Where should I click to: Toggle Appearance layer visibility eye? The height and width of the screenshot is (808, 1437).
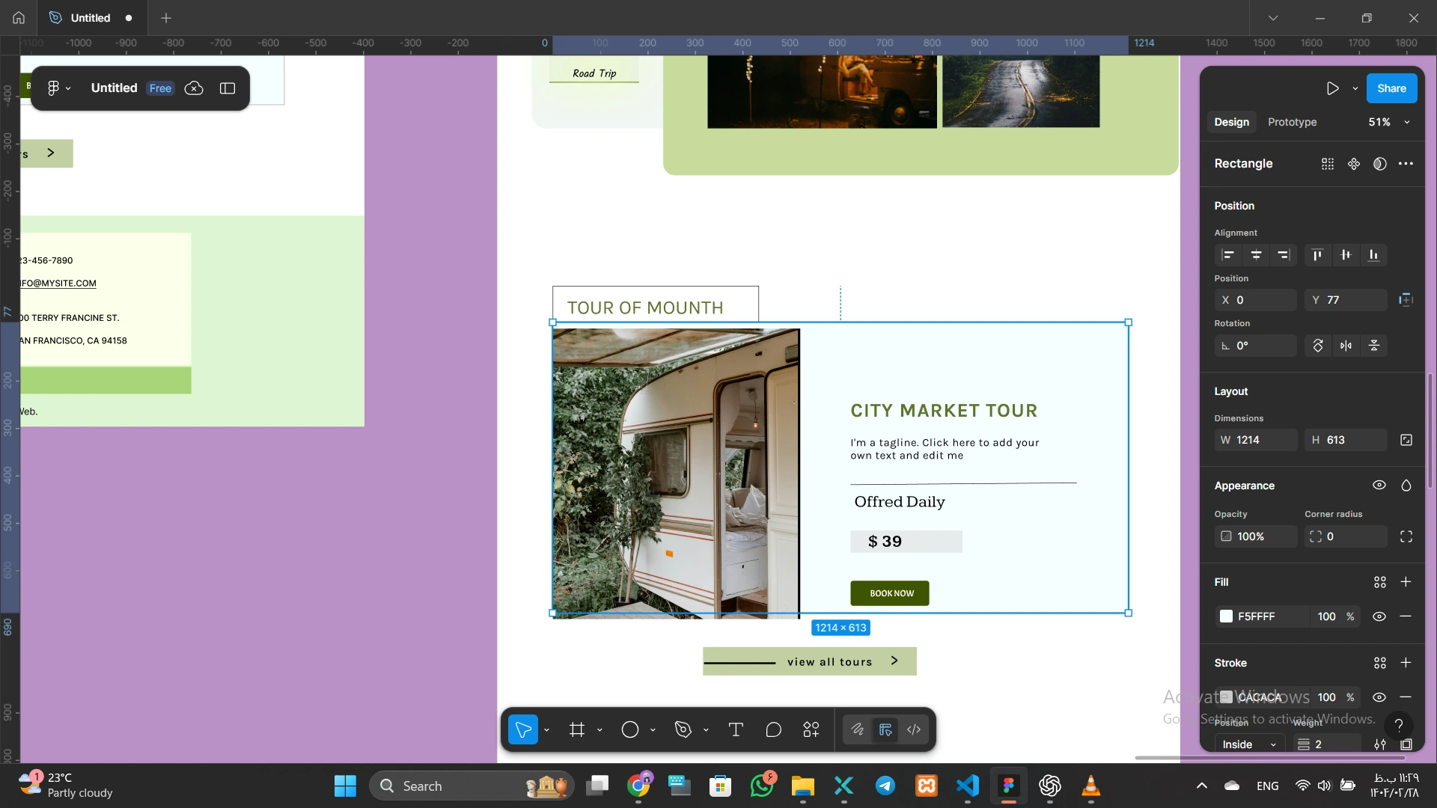click(x=1379, y=486)
